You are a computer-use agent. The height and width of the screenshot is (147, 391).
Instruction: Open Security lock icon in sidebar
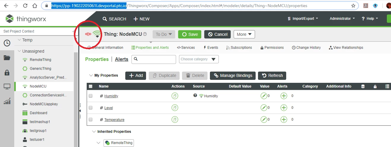point(7,72)
